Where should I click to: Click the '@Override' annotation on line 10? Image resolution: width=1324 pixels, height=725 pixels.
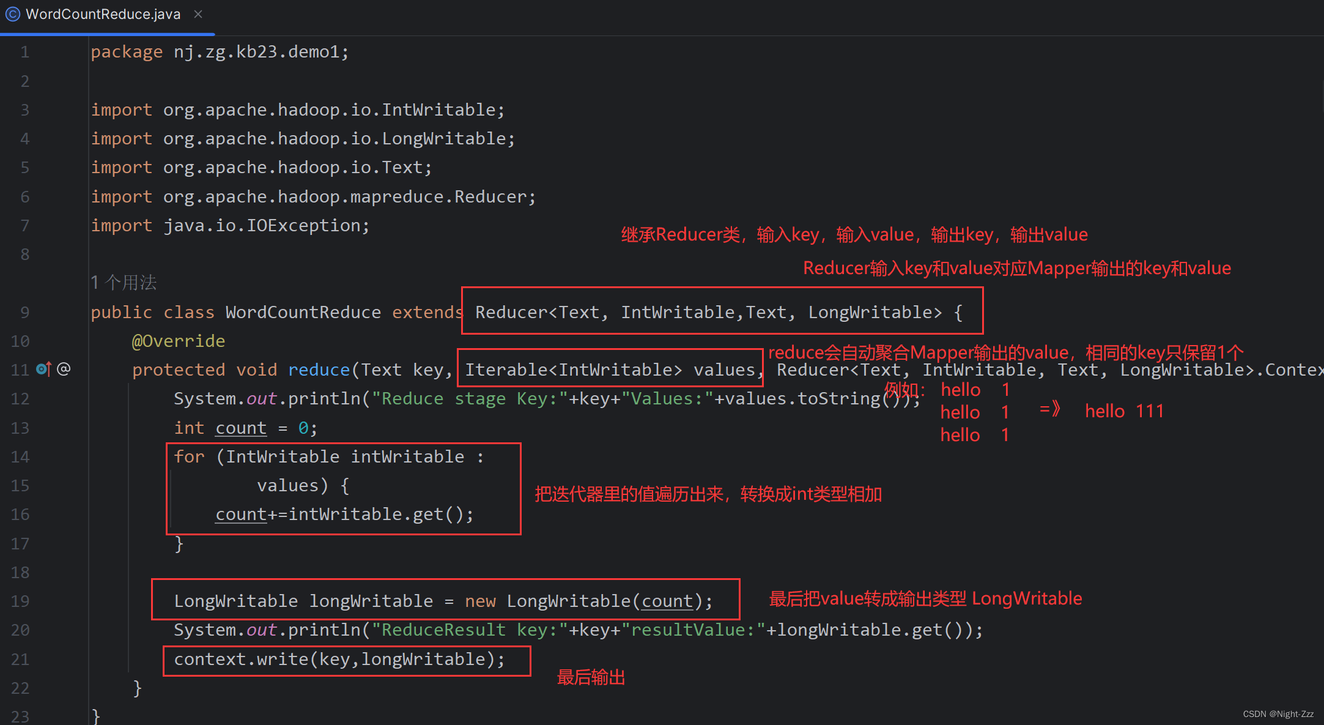[x=179, y=340]
